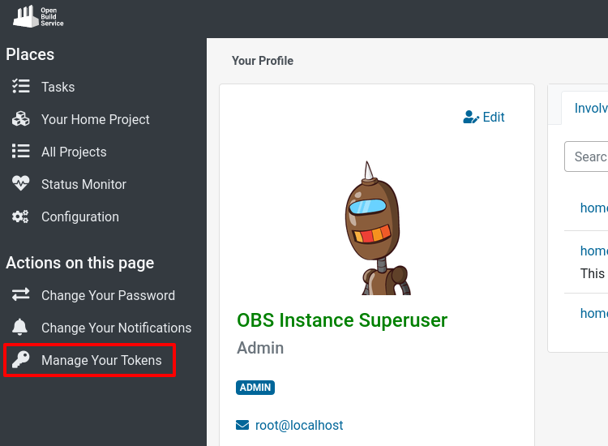Image resolution: width=608 pixels, height=446 pixels.
Task: Switch to the Involved tab
Action: tap(590, 108)
